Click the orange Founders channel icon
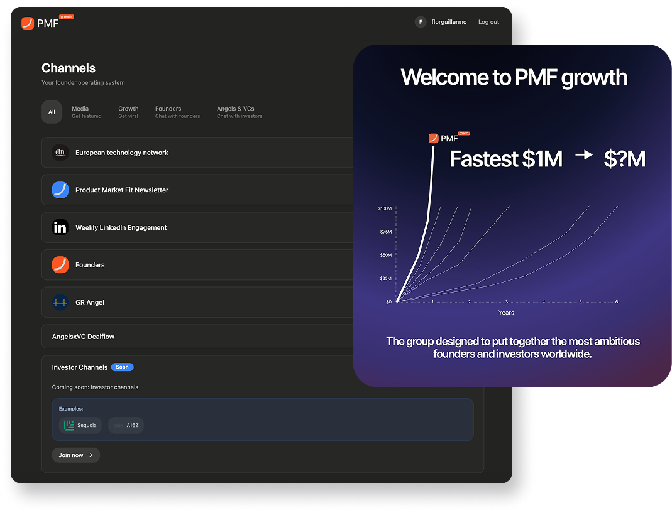Image resolution: width=672 pixels, height=513 pixels. click(x=60, y=264)
